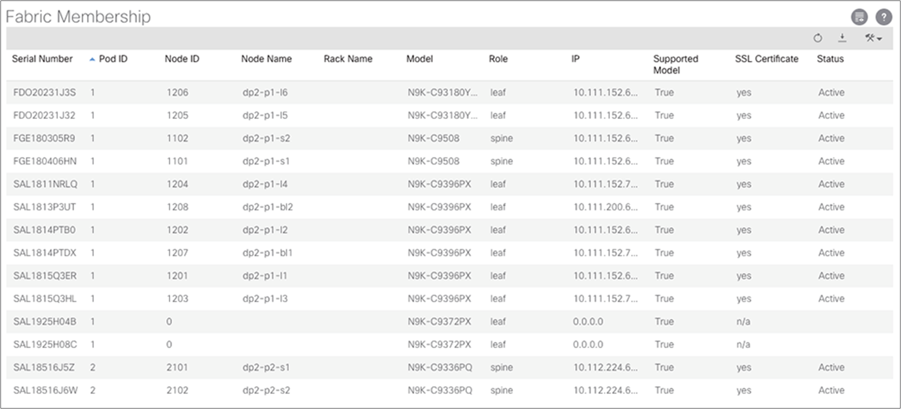This screenshot has height=409, width=901.
Task: Click node name dp2-p1-l3
Action: 265,299
